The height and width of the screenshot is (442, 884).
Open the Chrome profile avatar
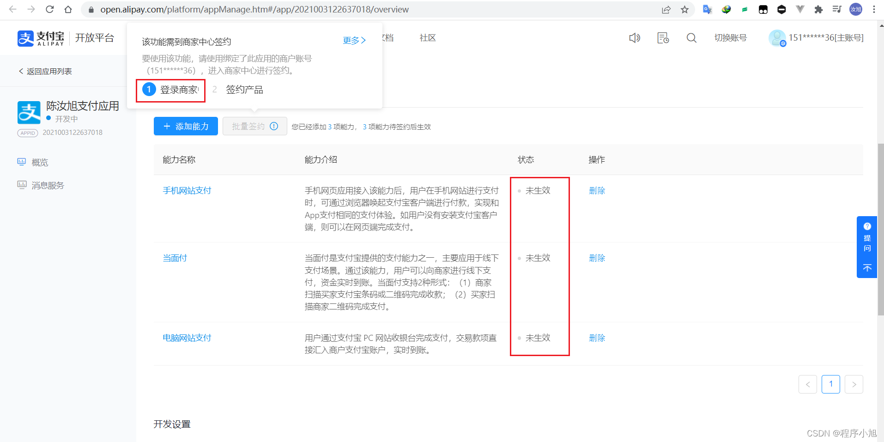pos(856,9)
